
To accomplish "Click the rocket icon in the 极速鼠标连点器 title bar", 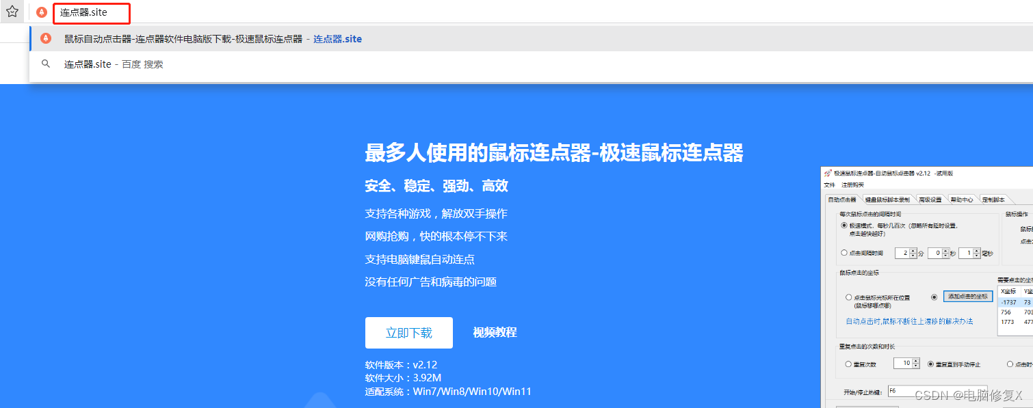I will [x=828, y=174].
